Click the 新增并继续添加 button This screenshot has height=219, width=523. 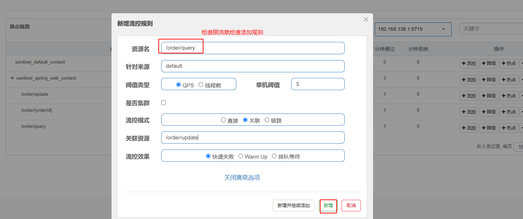click(x=294, y=205)
